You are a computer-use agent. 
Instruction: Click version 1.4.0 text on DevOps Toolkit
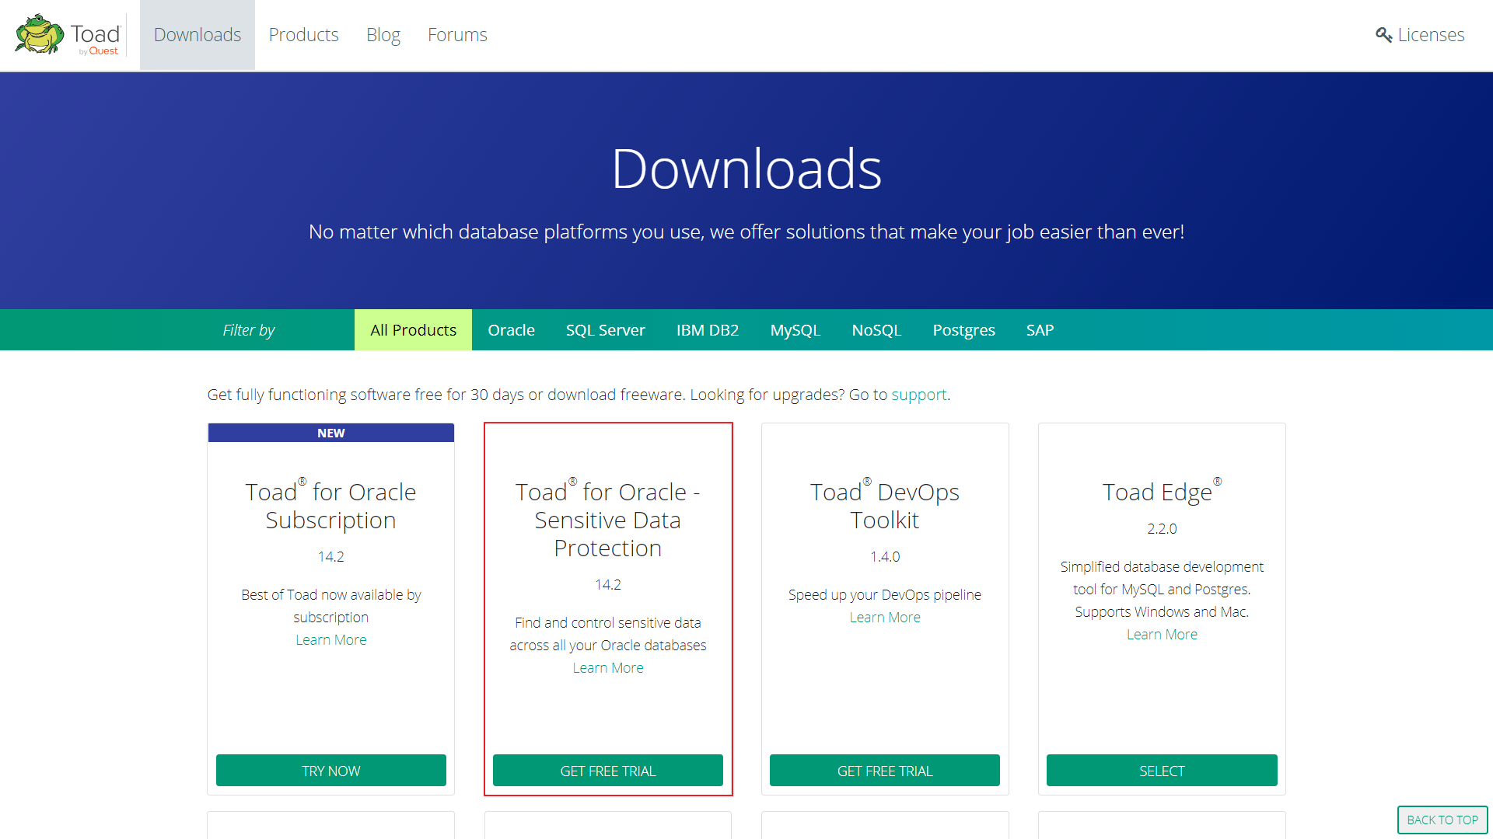click(885, 557)
